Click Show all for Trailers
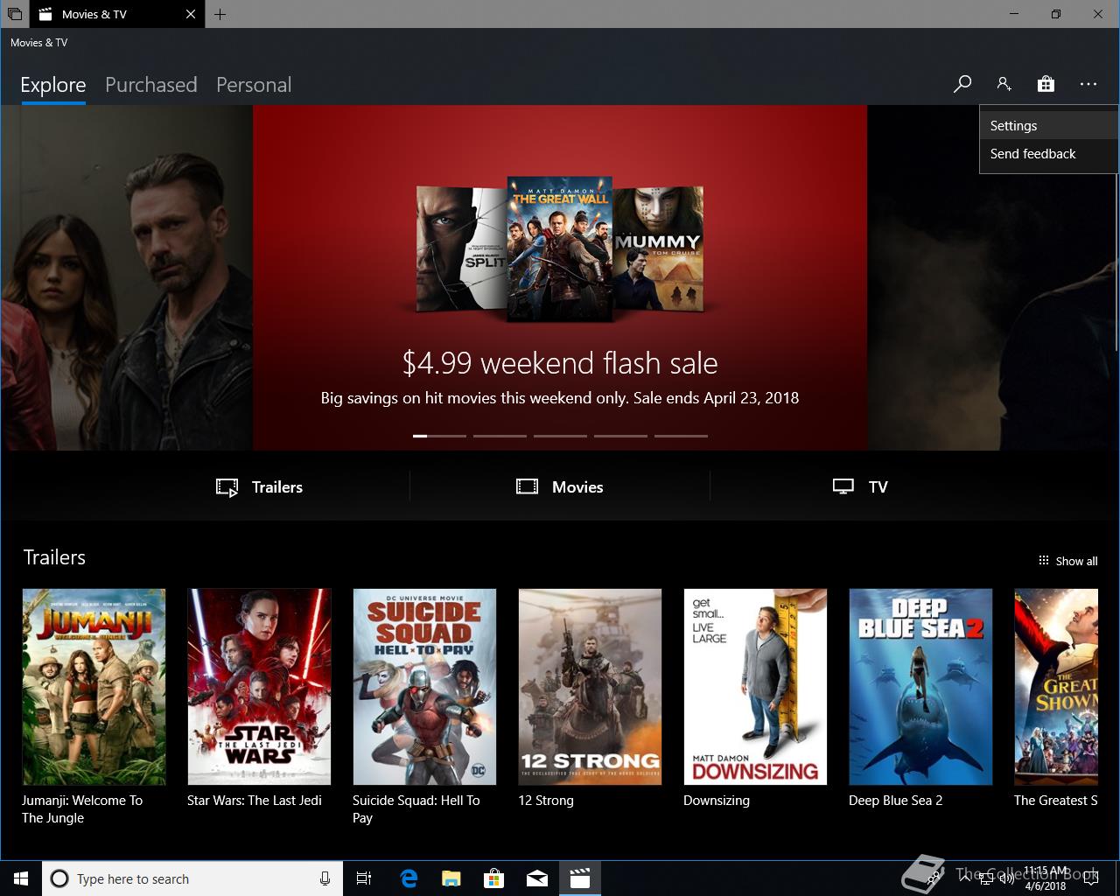The image size is (1120, 896). tap(1067, 561)
